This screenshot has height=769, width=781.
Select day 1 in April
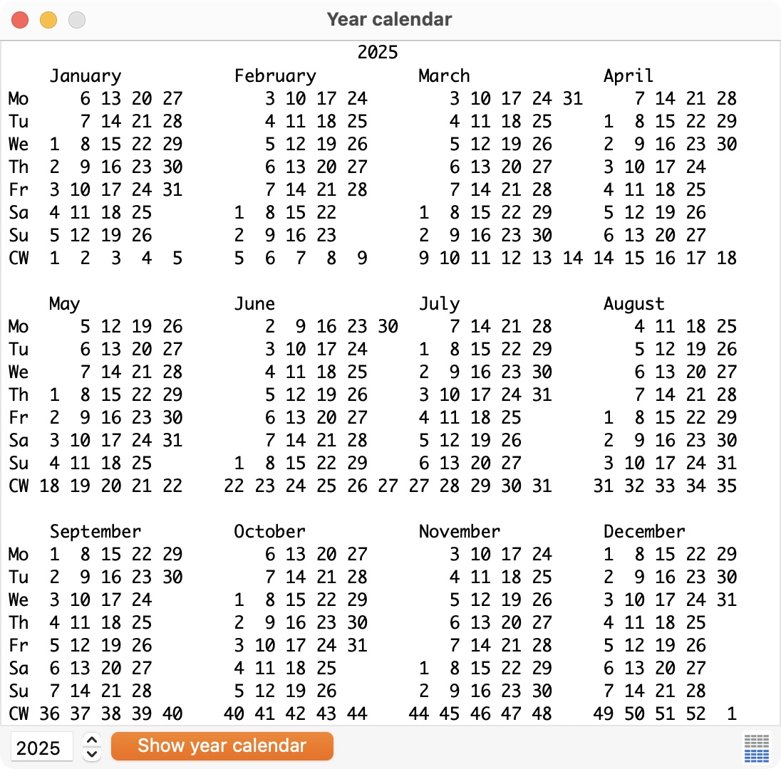click(608, 122)
